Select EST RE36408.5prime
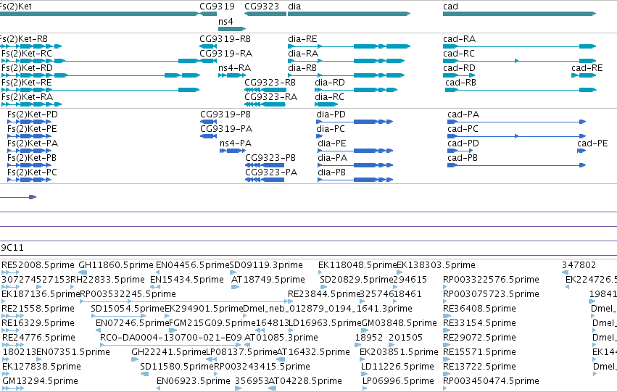Viewport: 617px width, 392px height. (479, 308)
